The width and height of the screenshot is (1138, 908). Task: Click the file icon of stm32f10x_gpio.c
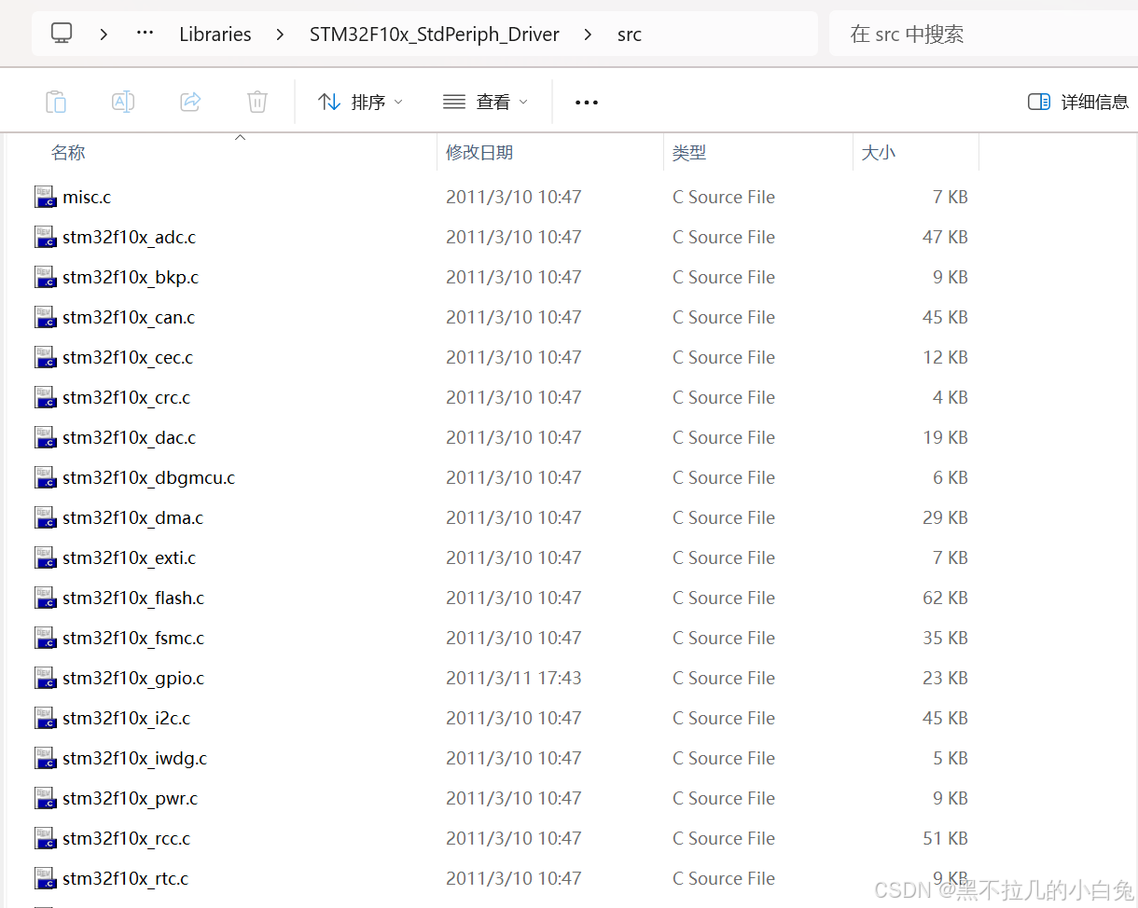tap(46, 678)
